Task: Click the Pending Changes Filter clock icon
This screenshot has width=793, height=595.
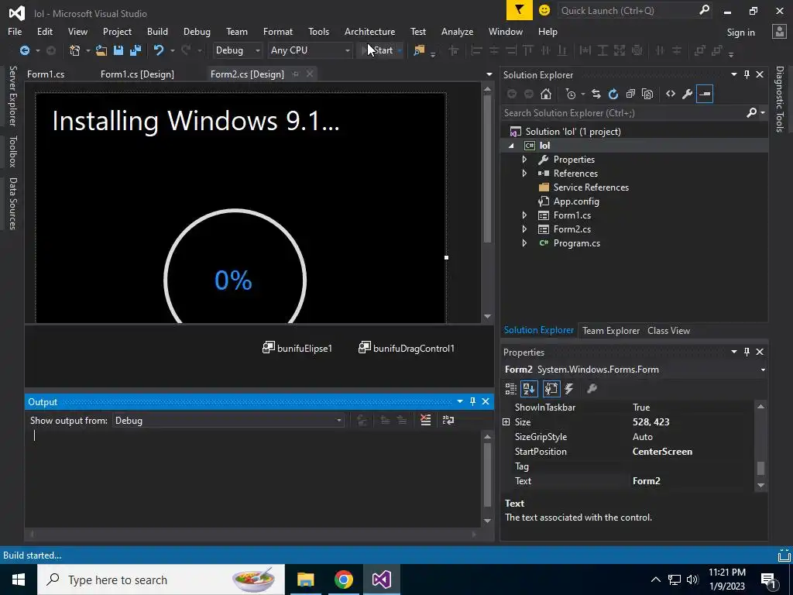Action: click(x=571, y=94)
